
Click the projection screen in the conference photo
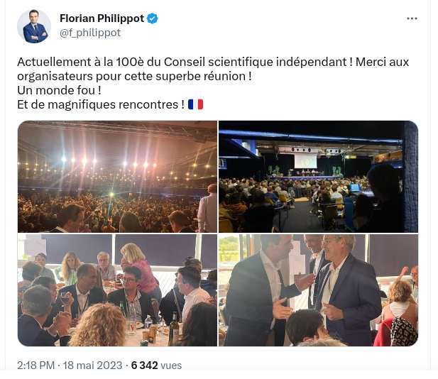(305, 161)
